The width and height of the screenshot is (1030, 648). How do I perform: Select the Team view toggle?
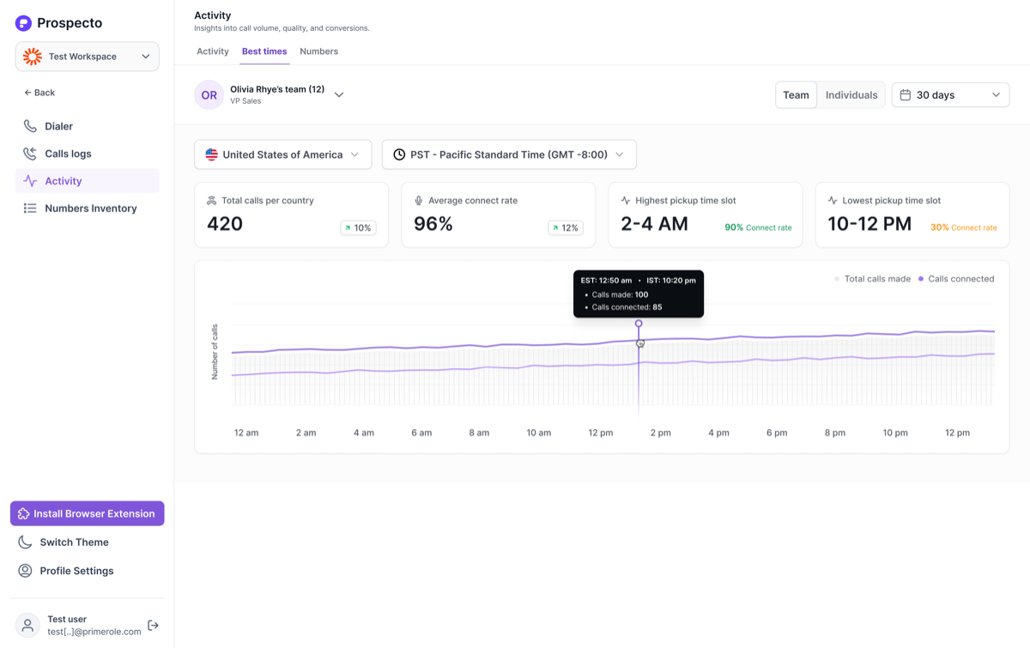click(x=796, y=95)
